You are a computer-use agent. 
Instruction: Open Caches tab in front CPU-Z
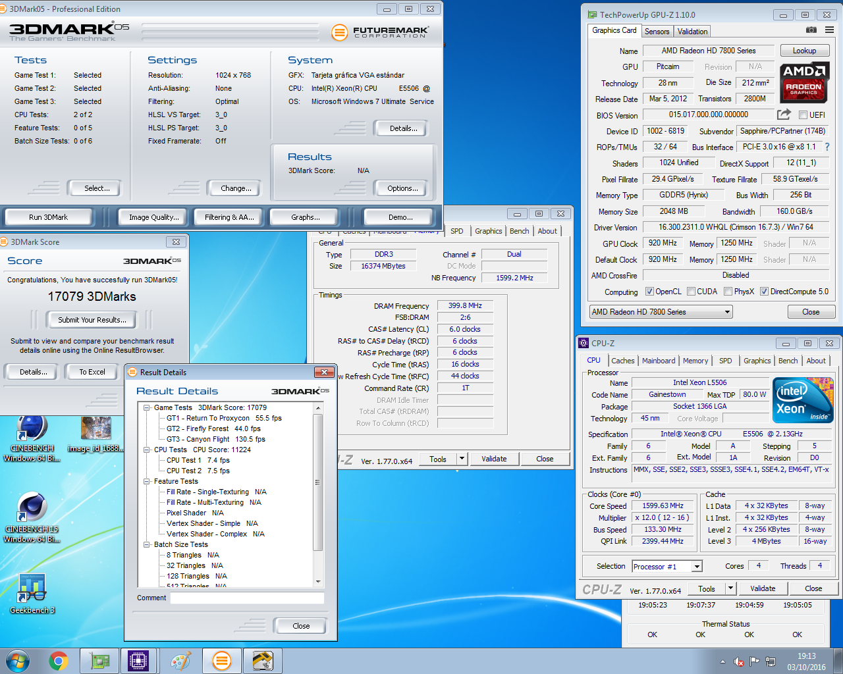(x=622, y=361)
